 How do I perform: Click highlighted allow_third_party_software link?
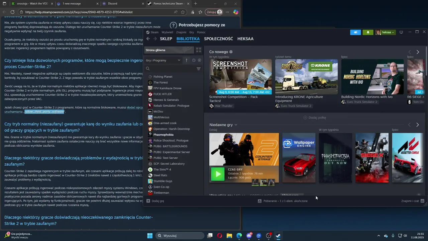pyautogui.click(x=44, y=111)
